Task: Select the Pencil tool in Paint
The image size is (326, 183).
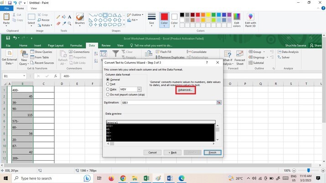Action: 58,17
